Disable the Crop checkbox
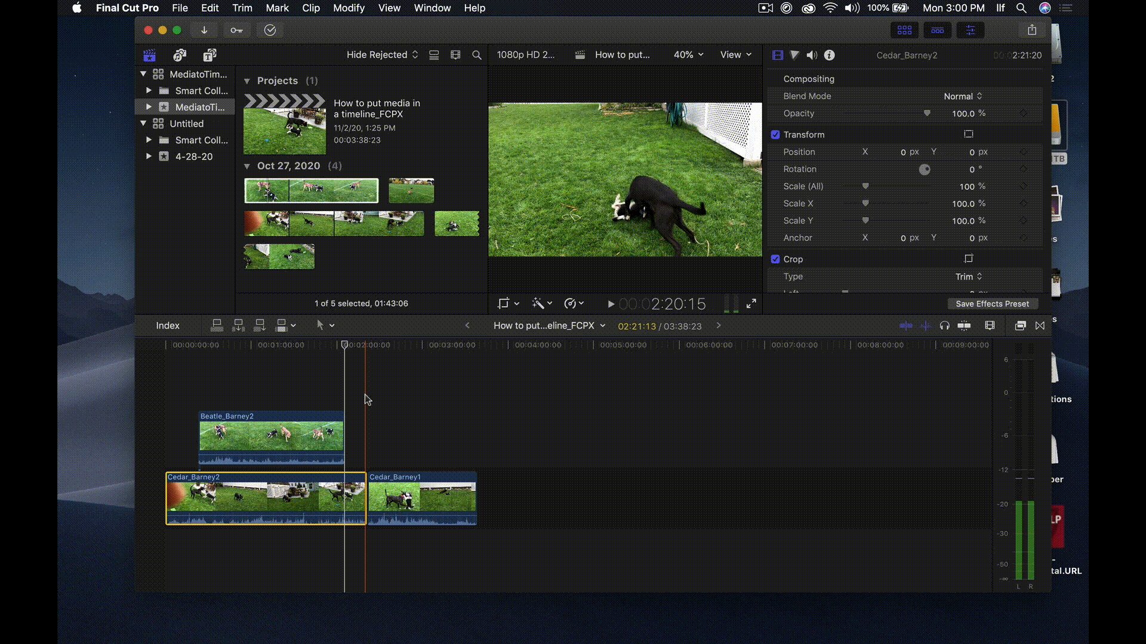Screen dimensions: 1146x644 pyautogui.click(x=775, y=259)
